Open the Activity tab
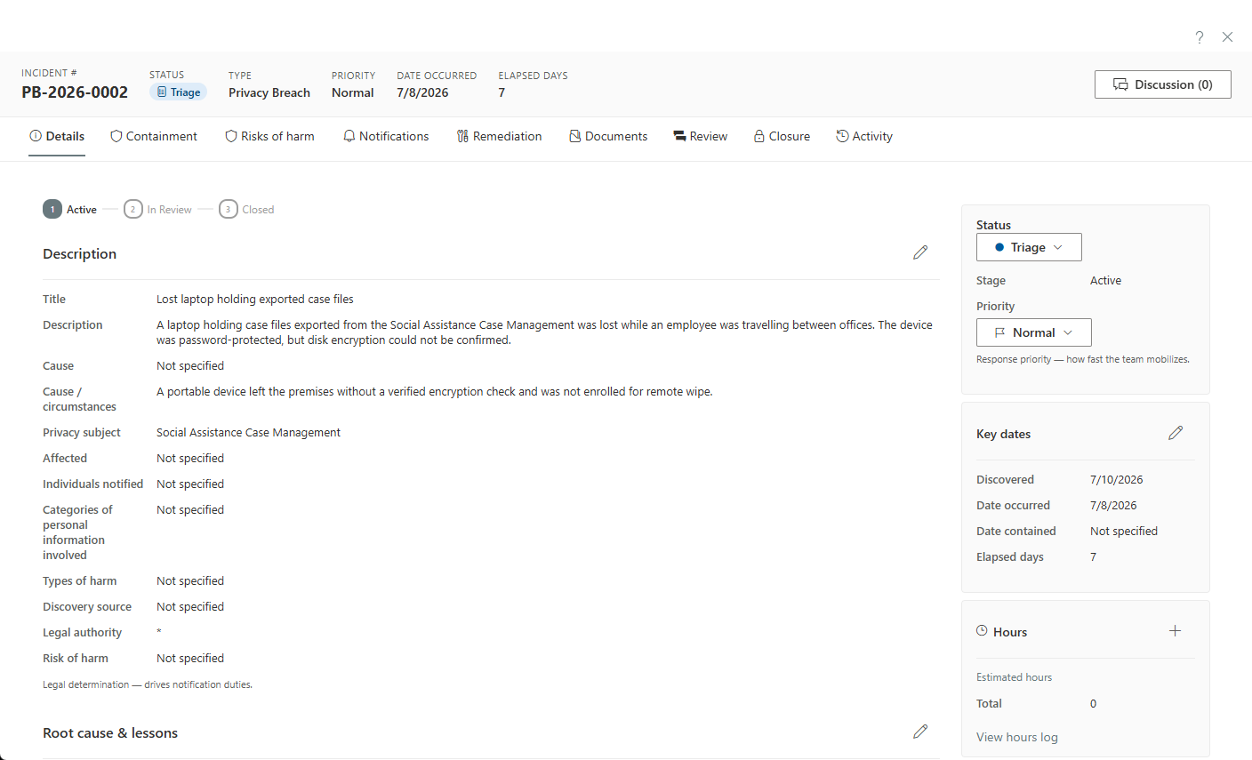The height and width of the screenshot is (760, 1252). [864, 136]
